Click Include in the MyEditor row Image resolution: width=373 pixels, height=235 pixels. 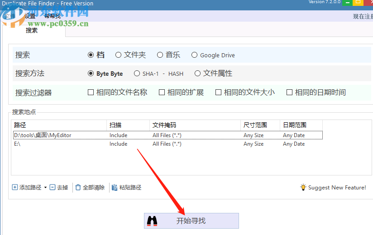tap(119, 135)
